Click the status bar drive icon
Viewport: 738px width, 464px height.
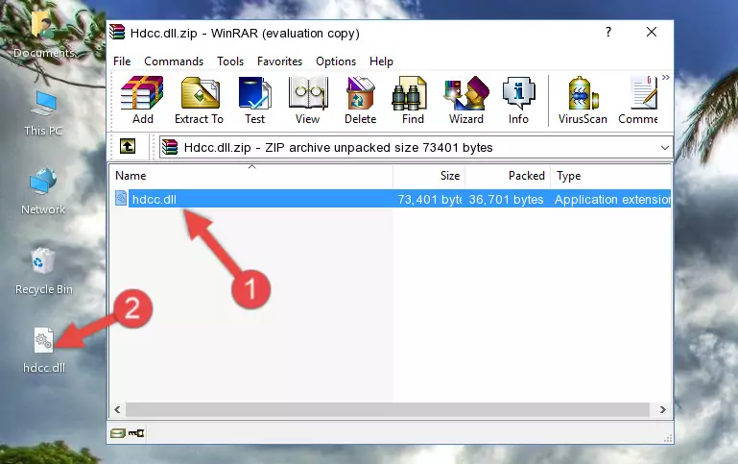(118, 433)
